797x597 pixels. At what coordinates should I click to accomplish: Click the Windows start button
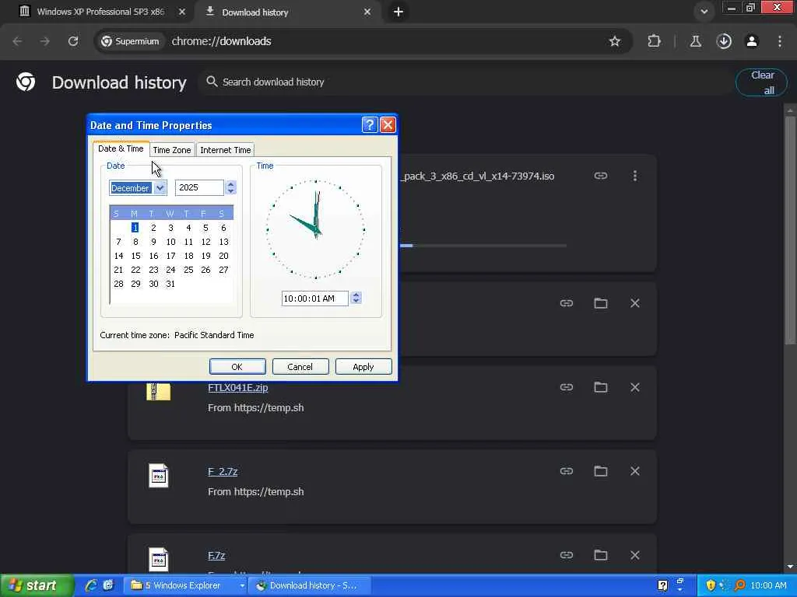(x=37, y=585)
